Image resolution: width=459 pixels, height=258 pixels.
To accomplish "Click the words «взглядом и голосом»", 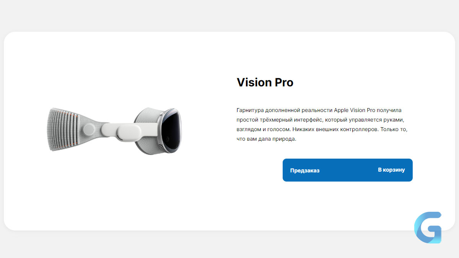I will [x=263, y=130].
